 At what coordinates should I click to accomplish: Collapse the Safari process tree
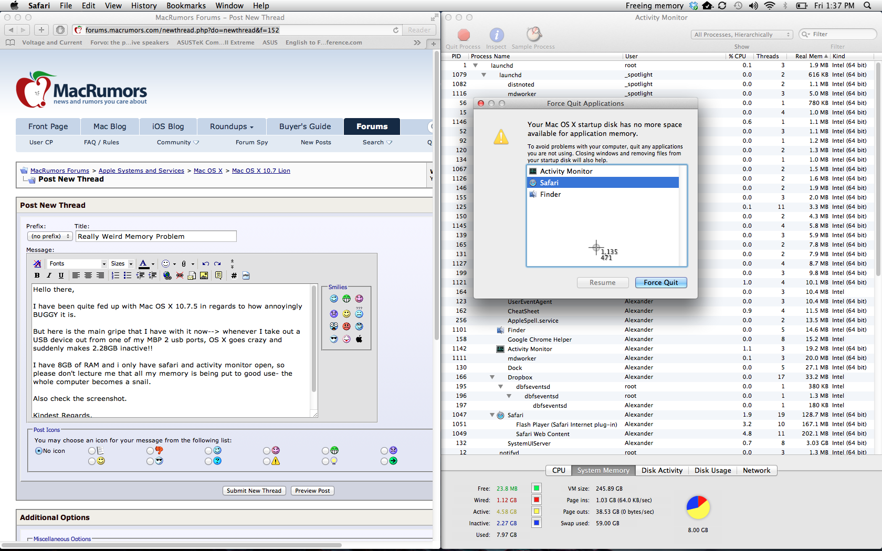pyautogui.click(x=492, y=415)
